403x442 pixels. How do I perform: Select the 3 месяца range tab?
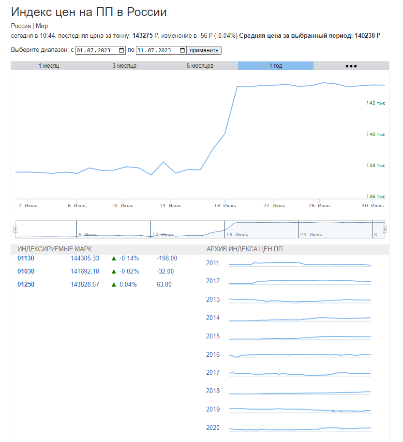(124, 66)
